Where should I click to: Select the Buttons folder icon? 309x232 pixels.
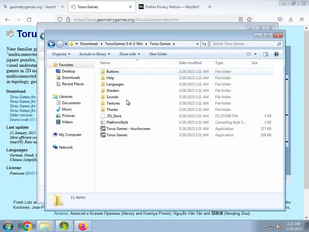(103, 71)
